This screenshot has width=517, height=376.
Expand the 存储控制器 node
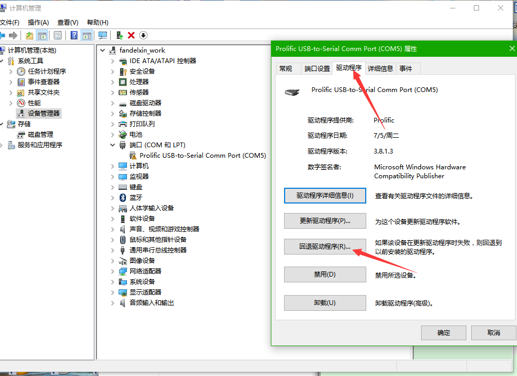[112, 114]
